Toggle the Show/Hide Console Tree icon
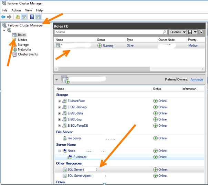The height and width of the screenshot is (185, 208). click(x=24, y=17)
